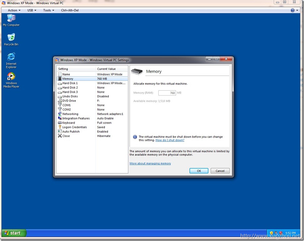Screen dimensions: 304x241
Task: Click 'Available memory: 3,518 MB' text
Action: (152, 101)
